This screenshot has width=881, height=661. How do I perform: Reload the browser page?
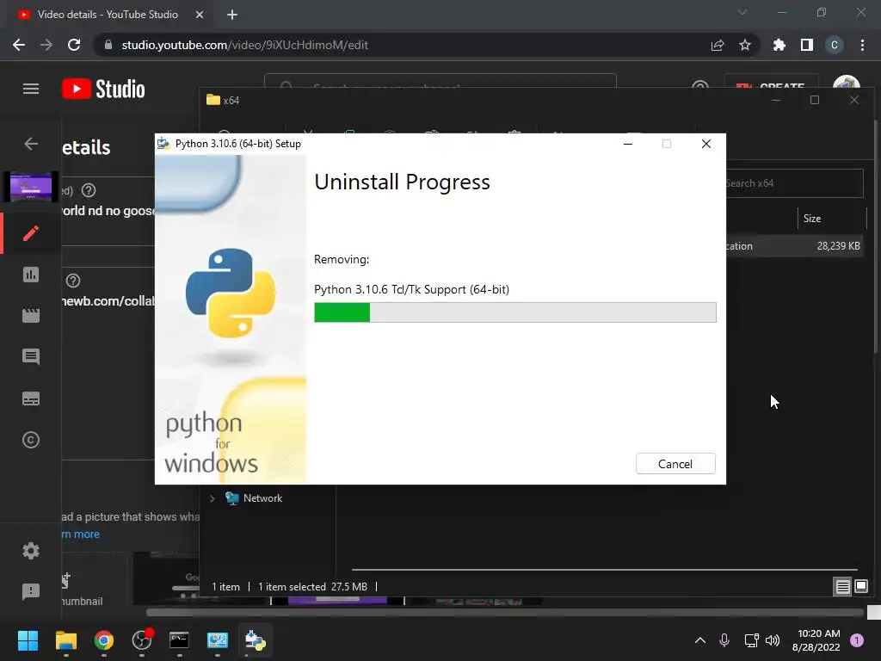pyautogui.click(x=74, y=45)
